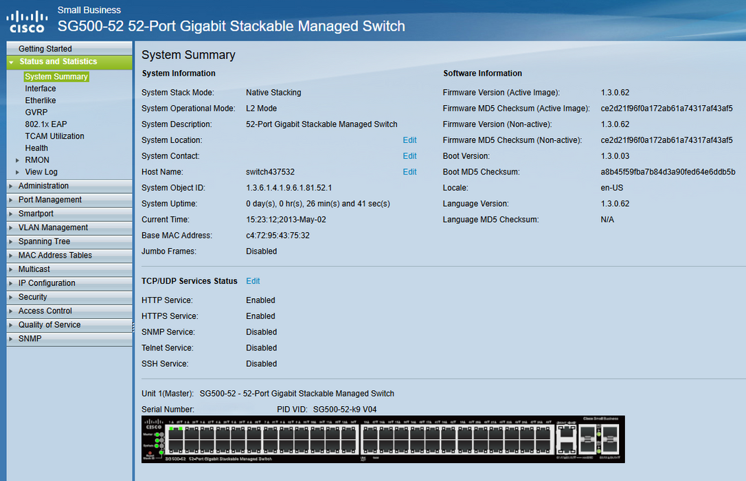Expand the Port Management menu
Screen dimensions: 746x481
[69, 200]
